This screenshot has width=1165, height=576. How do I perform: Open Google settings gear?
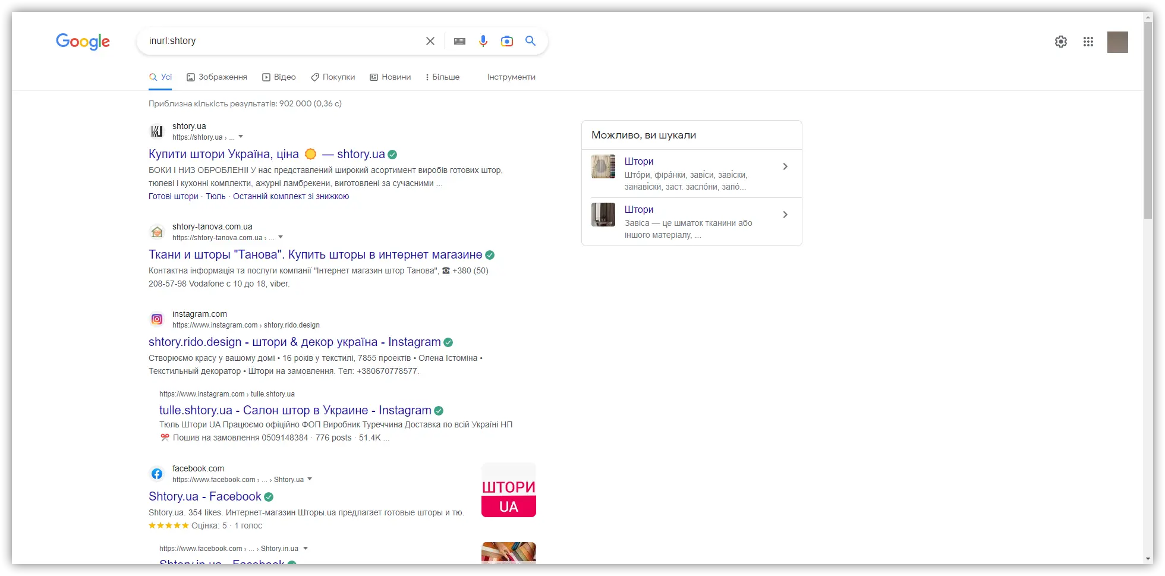[x=1061, y=42]
